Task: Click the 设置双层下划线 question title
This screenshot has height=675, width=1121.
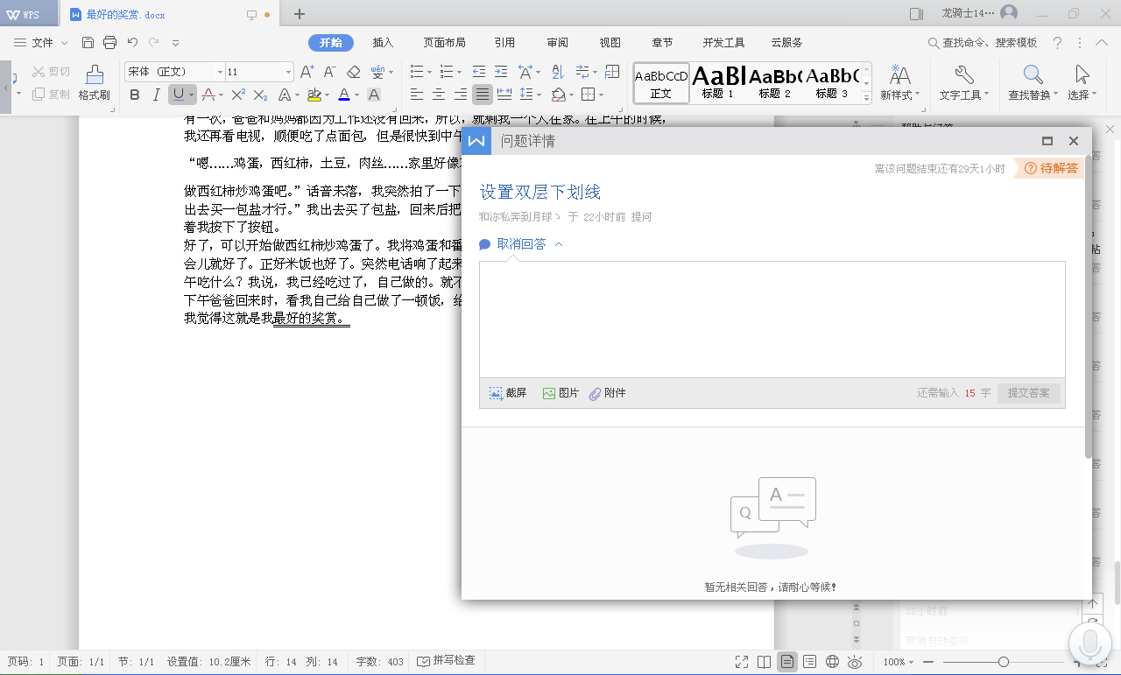Action: 539,192
